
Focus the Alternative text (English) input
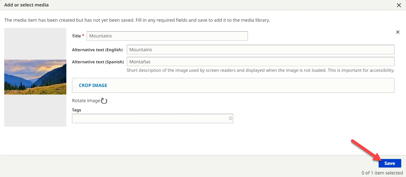point(260,50)
